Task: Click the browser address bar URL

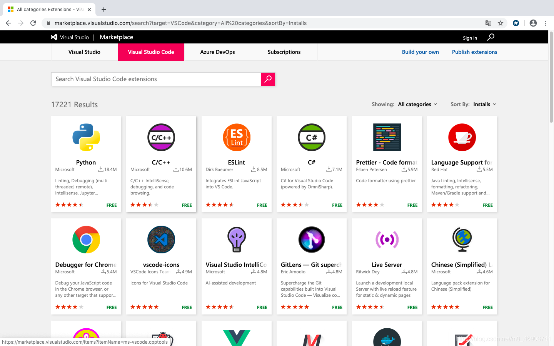Action: 180,23
